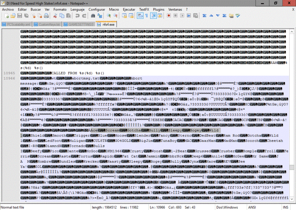
Task: Click the user-defined language dialog icon
Action: 160,16
